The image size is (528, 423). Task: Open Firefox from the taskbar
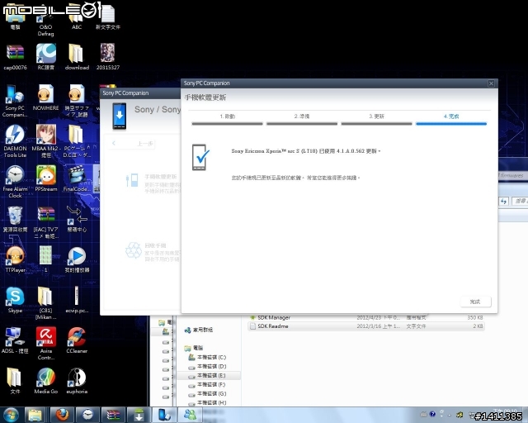coord(62,415)
